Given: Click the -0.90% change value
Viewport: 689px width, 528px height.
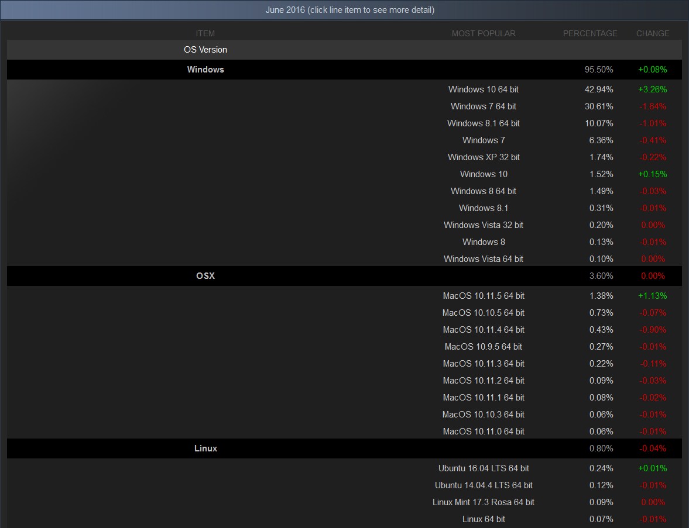Looking at the screenshot, I should (653, 330).
